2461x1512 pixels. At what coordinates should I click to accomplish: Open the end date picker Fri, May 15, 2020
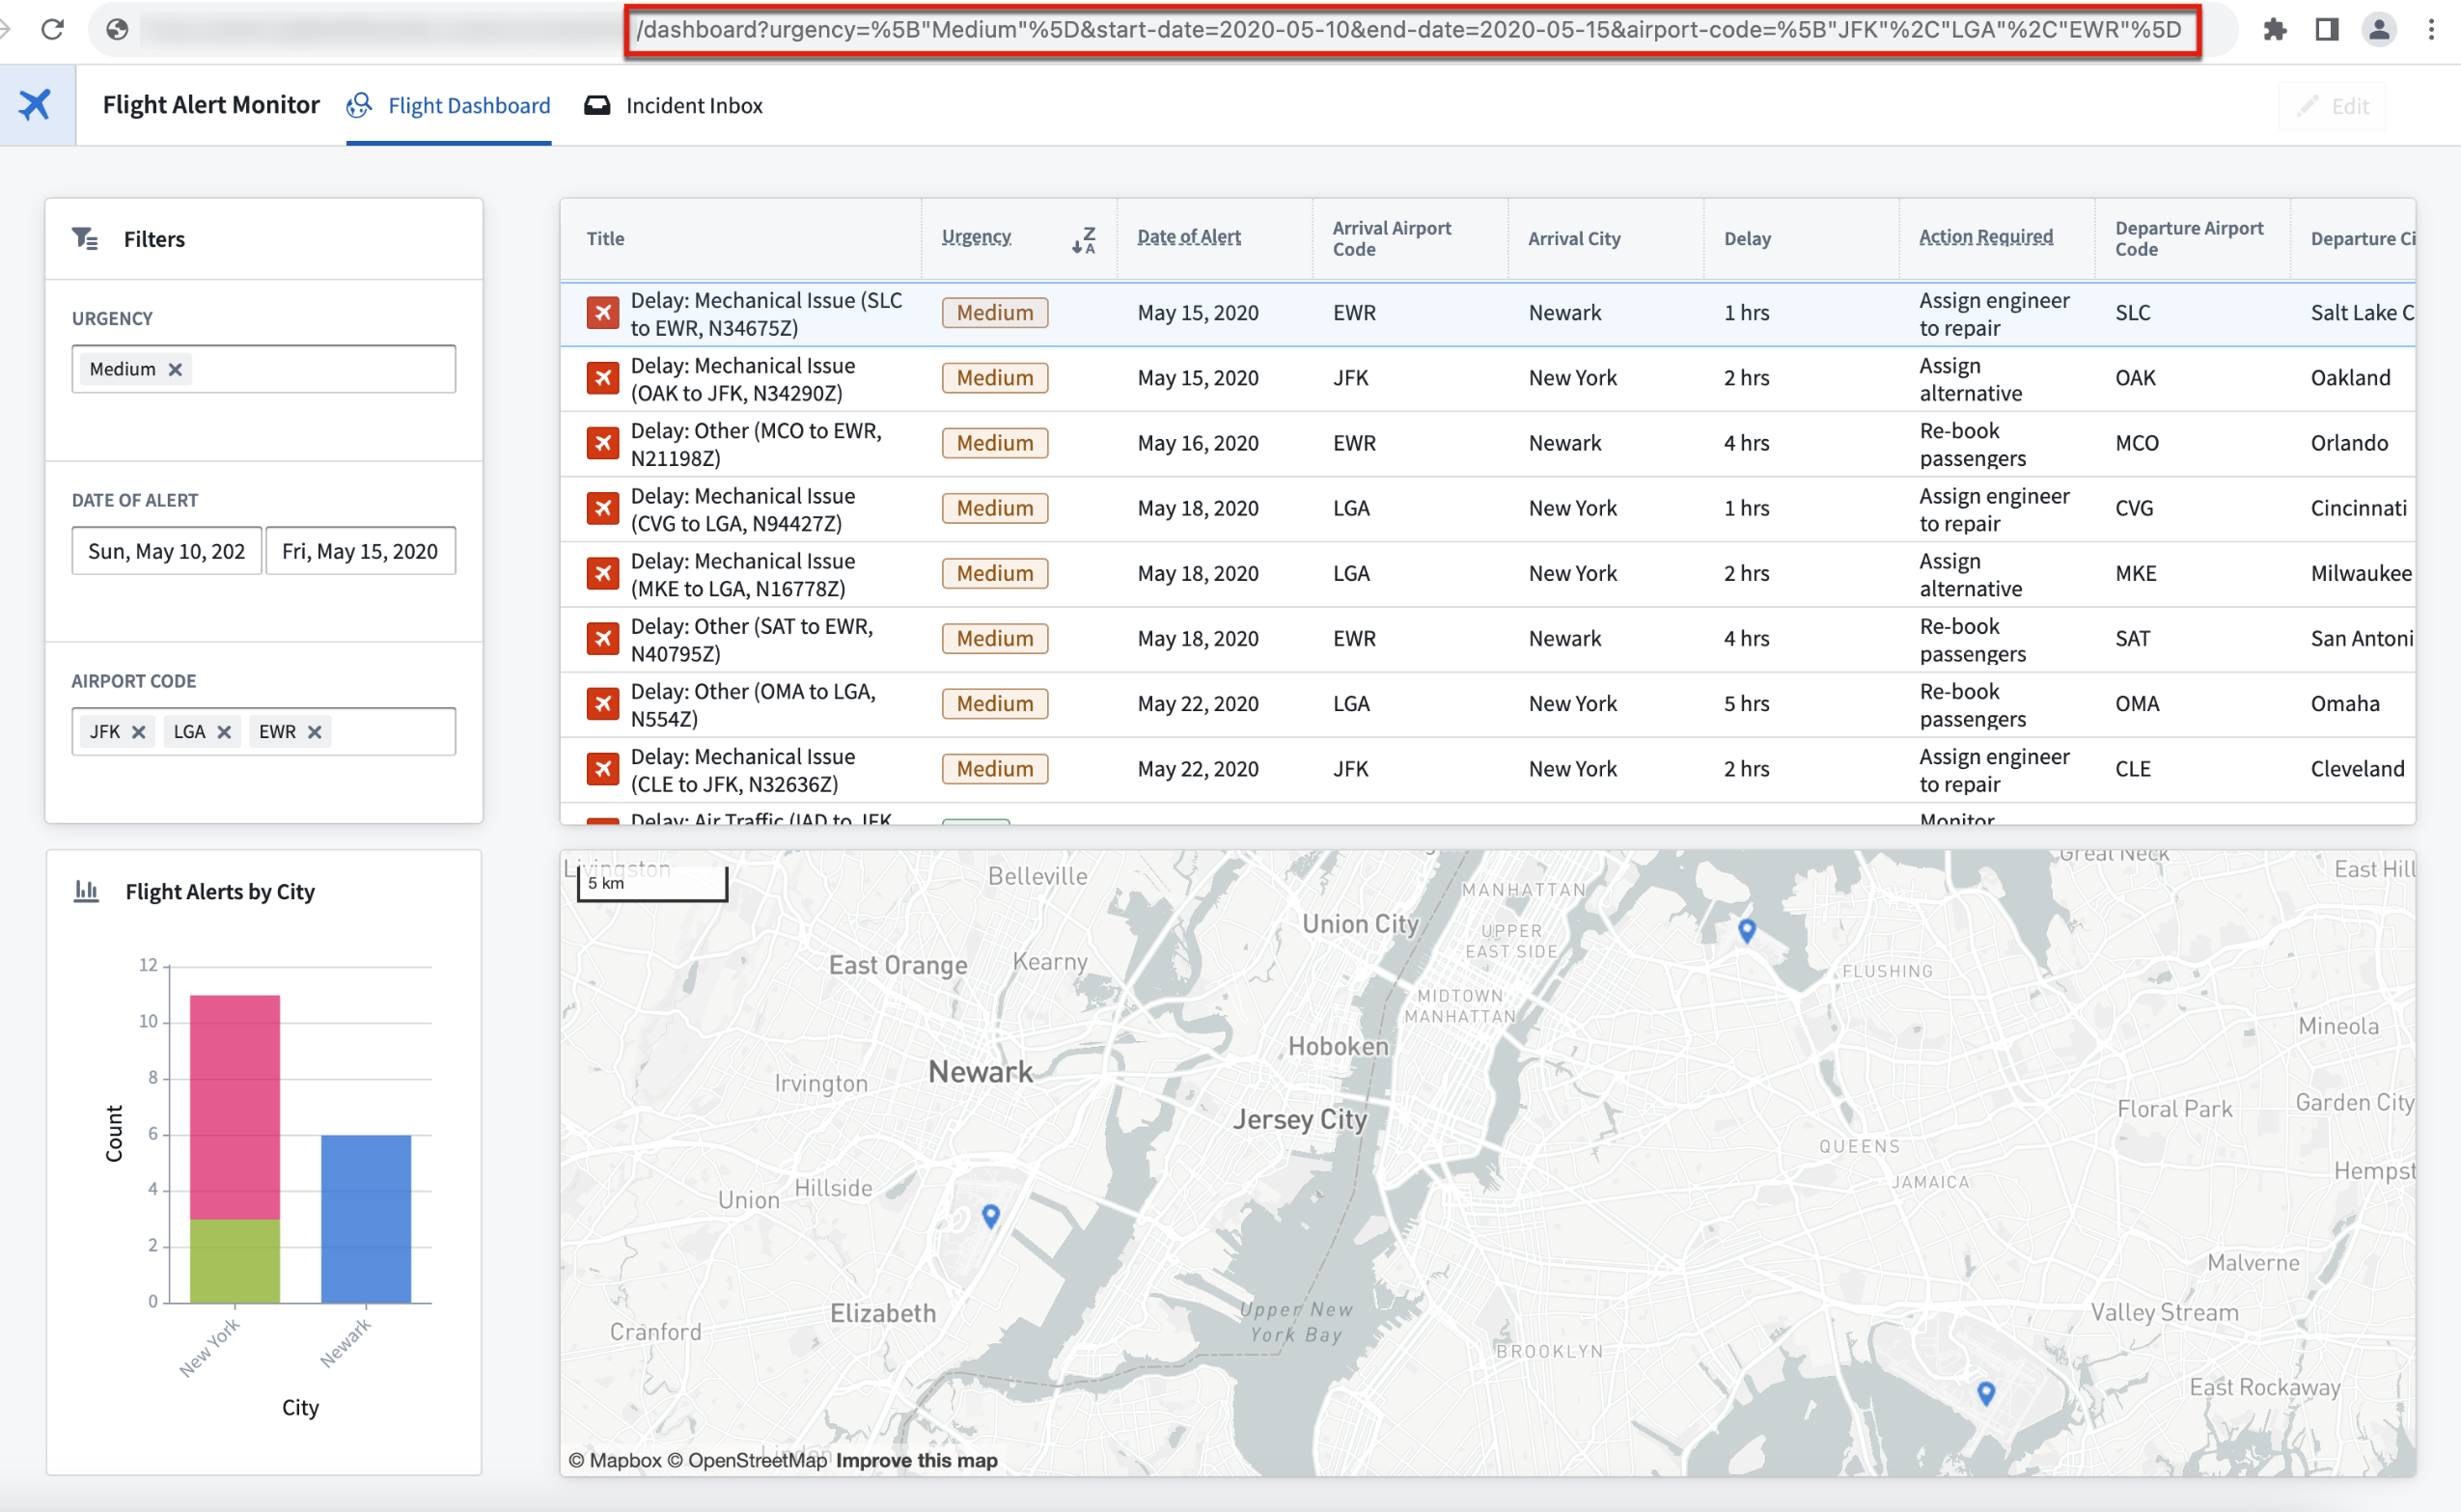[360, 551]
